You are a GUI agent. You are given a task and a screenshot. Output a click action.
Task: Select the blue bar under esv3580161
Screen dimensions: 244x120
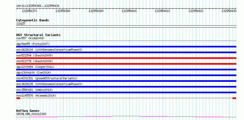(x=126, y=92)
